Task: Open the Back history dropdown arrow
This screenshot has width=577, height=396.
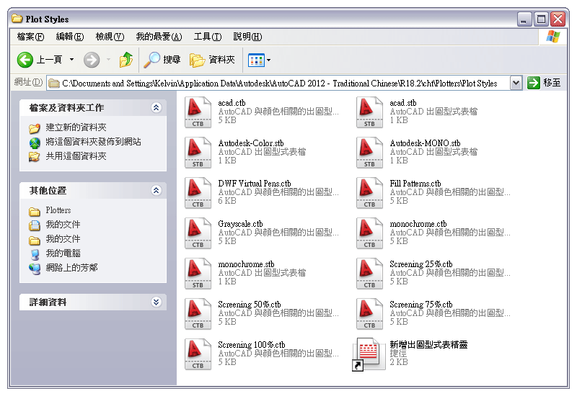Action: click(x=71, y=60)
